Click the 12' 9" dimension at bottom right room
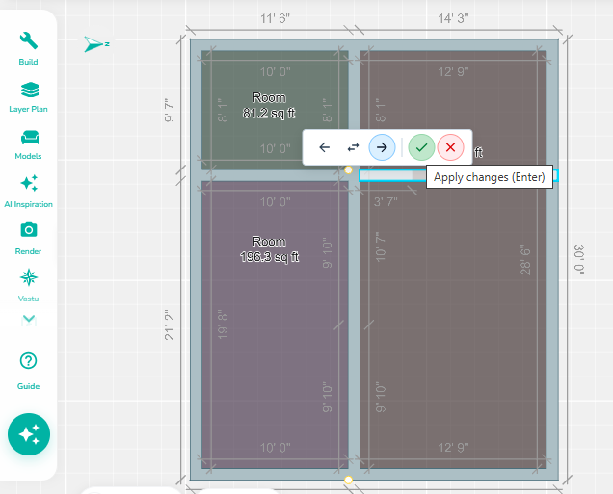Viewport: 613px width, 494px height. (x=453, y=448)
